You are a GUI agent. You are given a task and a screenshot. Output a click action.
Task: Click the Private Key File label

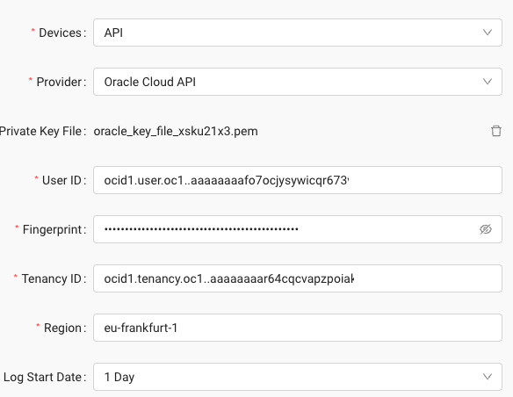point(40,131)
